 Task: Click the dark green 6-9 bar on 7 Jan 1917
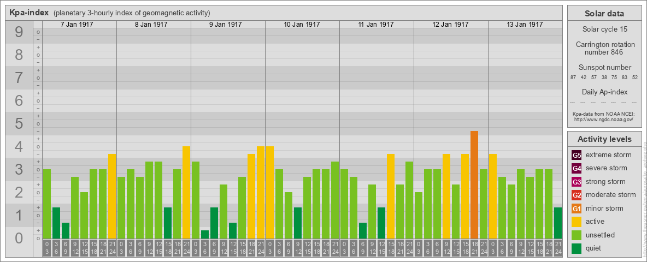(66, 231)
